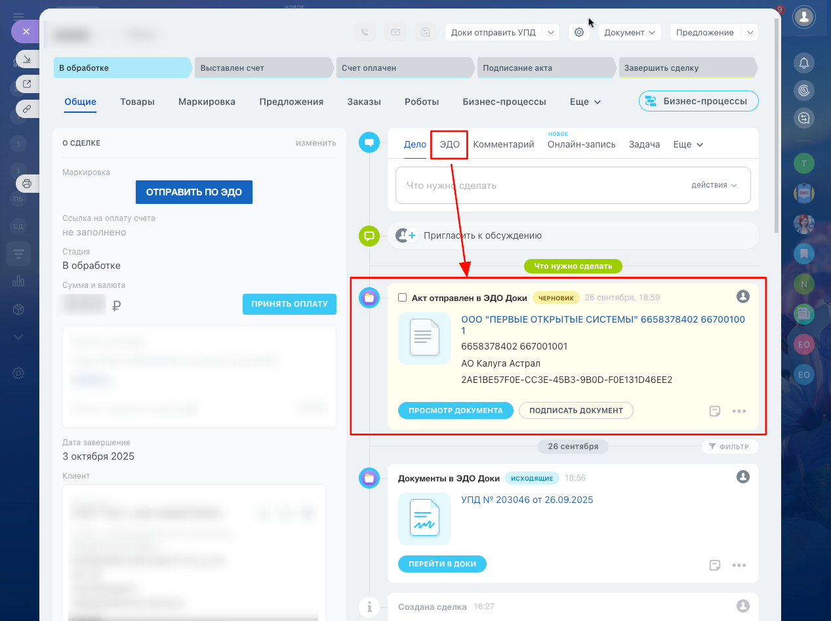Open arrow next to Доки отправить УПД

(551, 32)
